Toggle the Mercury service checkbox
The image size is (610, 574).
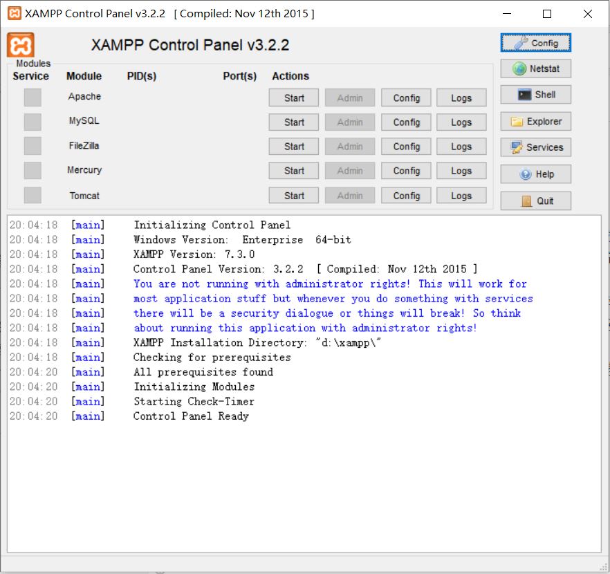coord(33,170)
